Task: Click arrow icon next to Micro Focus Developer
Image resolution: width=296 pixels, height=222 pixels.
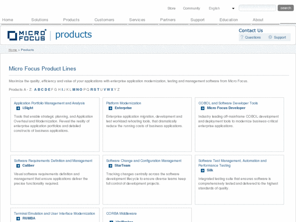Action: (203, 108)
